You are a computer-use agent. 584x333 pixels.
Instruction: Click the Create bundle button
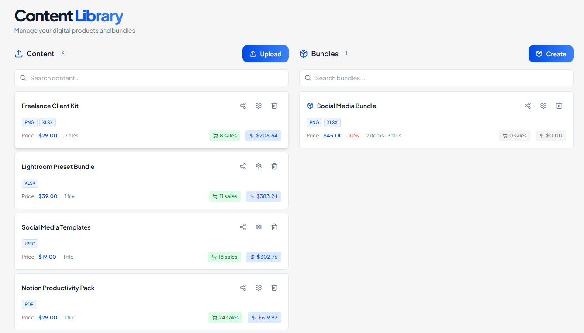click(x=551, y=54)
